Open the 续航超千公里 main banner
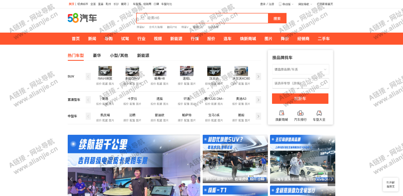The width and height of the screenshot is (403, 196). (x=134, y=165)
